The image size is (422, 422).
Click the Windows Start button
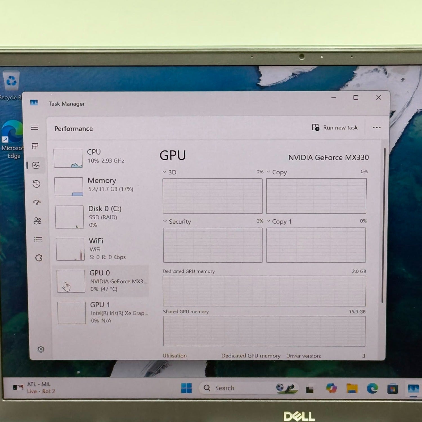186,388
